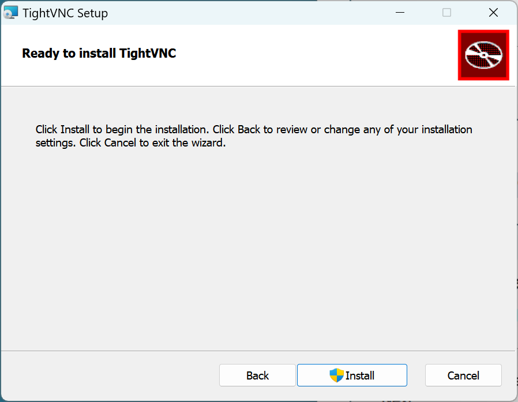Start installation with the Install button
This screenshot has height=402, width=518.
click(352, 375)
